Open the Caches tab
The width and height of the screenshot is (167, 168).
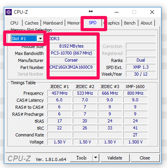click(x=32, y=23)
